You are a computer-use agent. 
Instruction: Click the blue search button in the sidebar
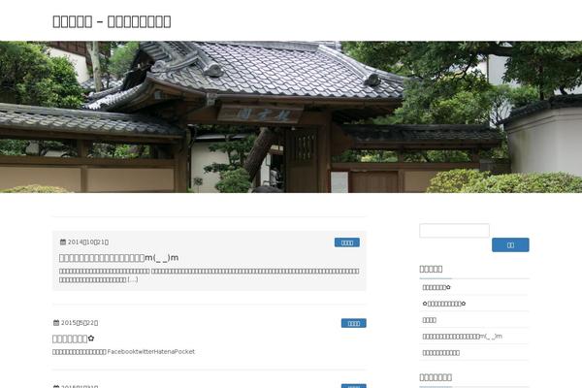510,244
